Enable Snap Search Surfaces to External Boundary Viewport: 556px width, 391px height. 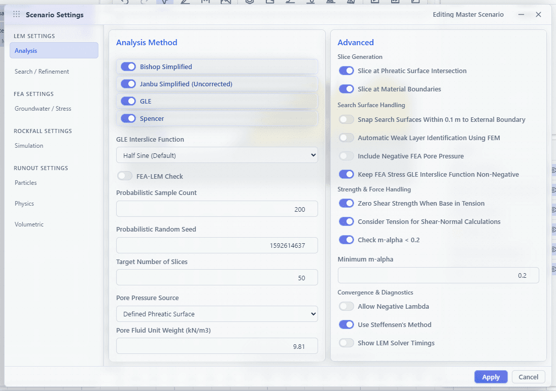click(346, 119)
